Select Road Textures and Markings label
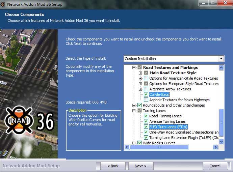 [x=171, y=67]
